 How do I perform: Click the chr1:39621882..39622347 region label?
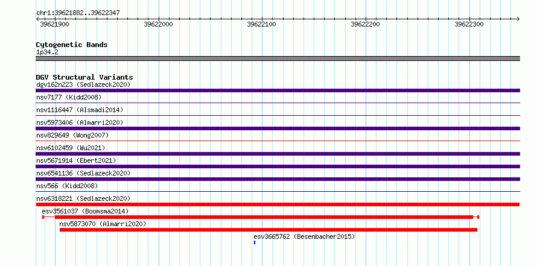tap(78, 13)
